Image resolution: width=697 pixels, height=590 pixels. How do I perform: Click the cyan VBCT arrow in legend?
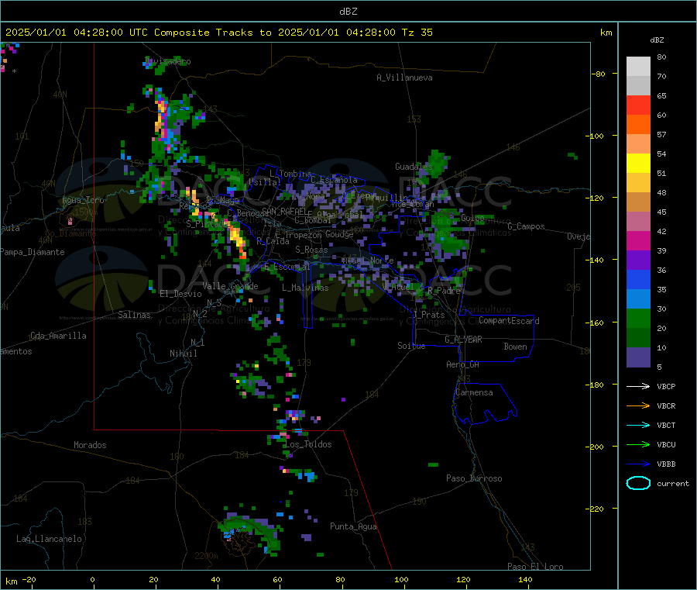click(x=638, y=425)
